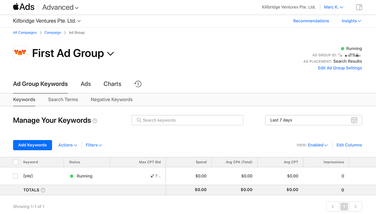Screen dimensions: 376x214
Task: Open the Charts tab
Action: point(112,84)
